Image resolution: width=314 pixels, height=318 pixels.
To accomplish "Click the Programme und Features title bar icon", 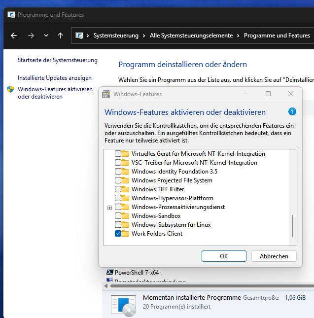I will click(x=11, y=15).
